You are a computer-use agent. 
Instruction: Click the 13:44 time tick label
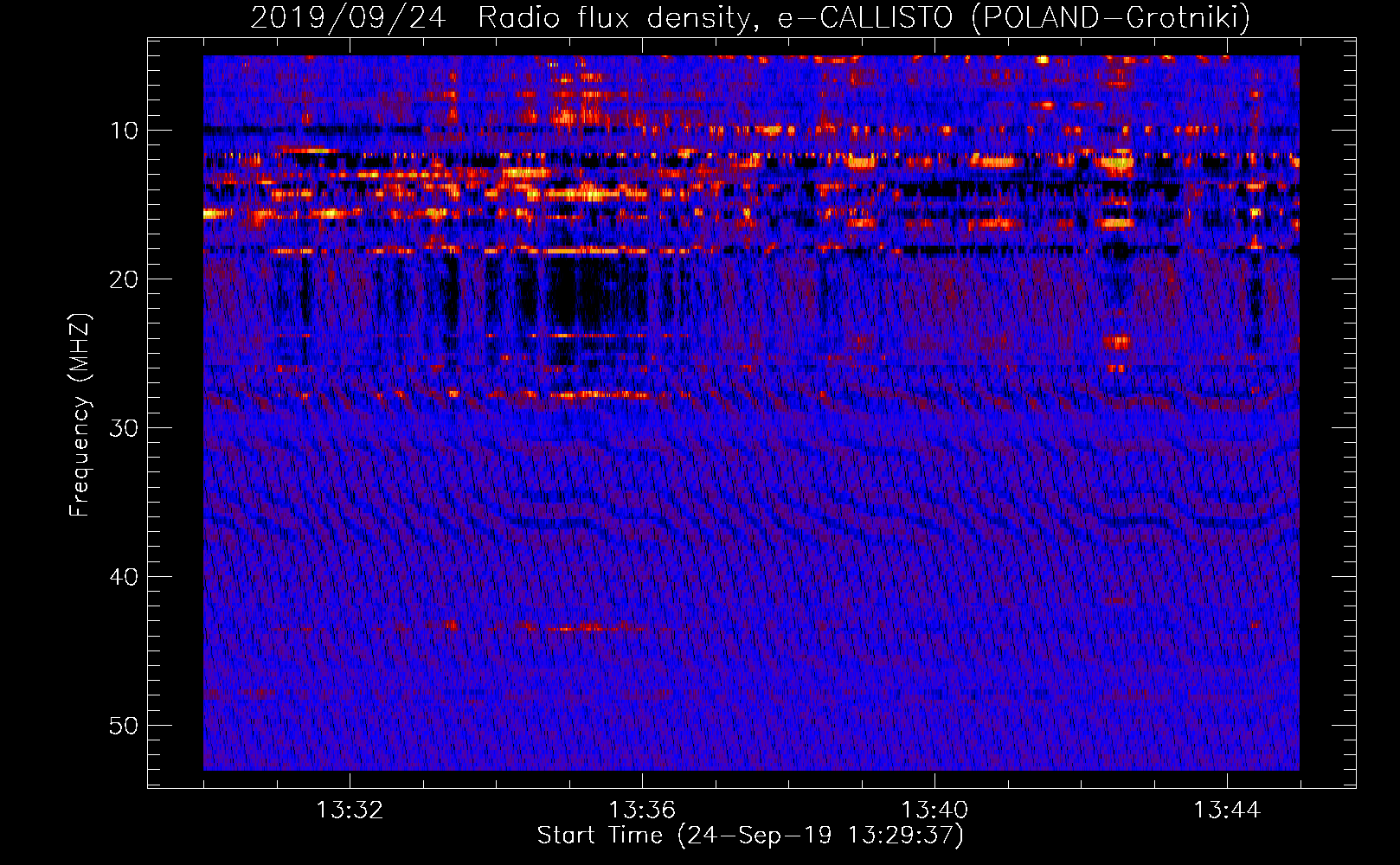(1227, 811)
